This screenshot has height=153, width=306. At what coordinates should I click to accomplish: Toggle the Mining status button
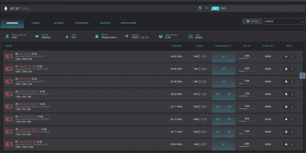[252, 21]
